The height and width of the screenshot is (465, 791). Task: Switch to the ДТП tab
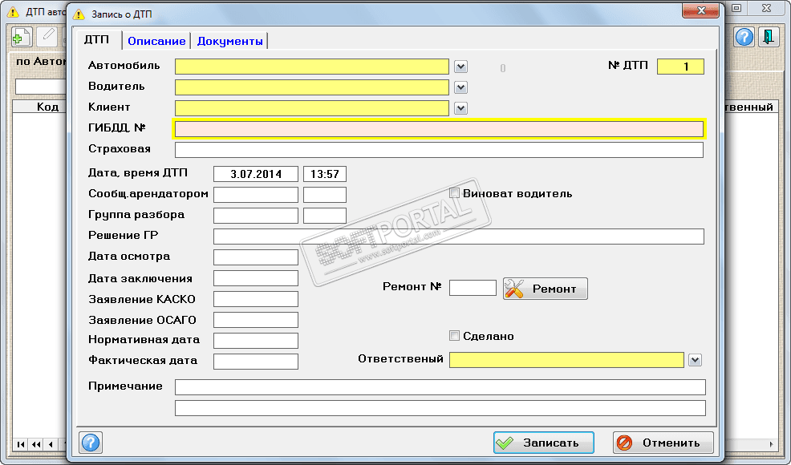[x=97, y=40]
